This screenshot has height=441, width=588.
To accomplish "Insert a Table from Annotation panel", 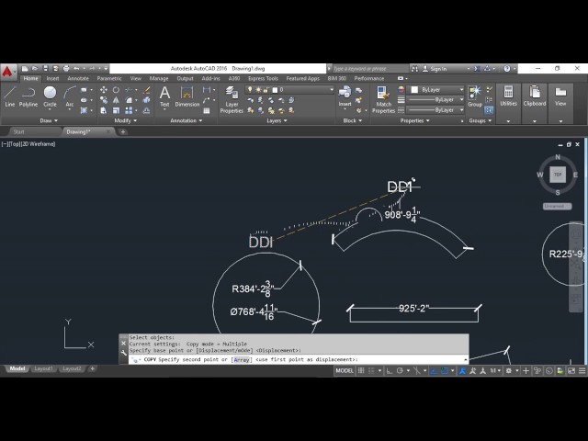I will click(x=207, y=110).
